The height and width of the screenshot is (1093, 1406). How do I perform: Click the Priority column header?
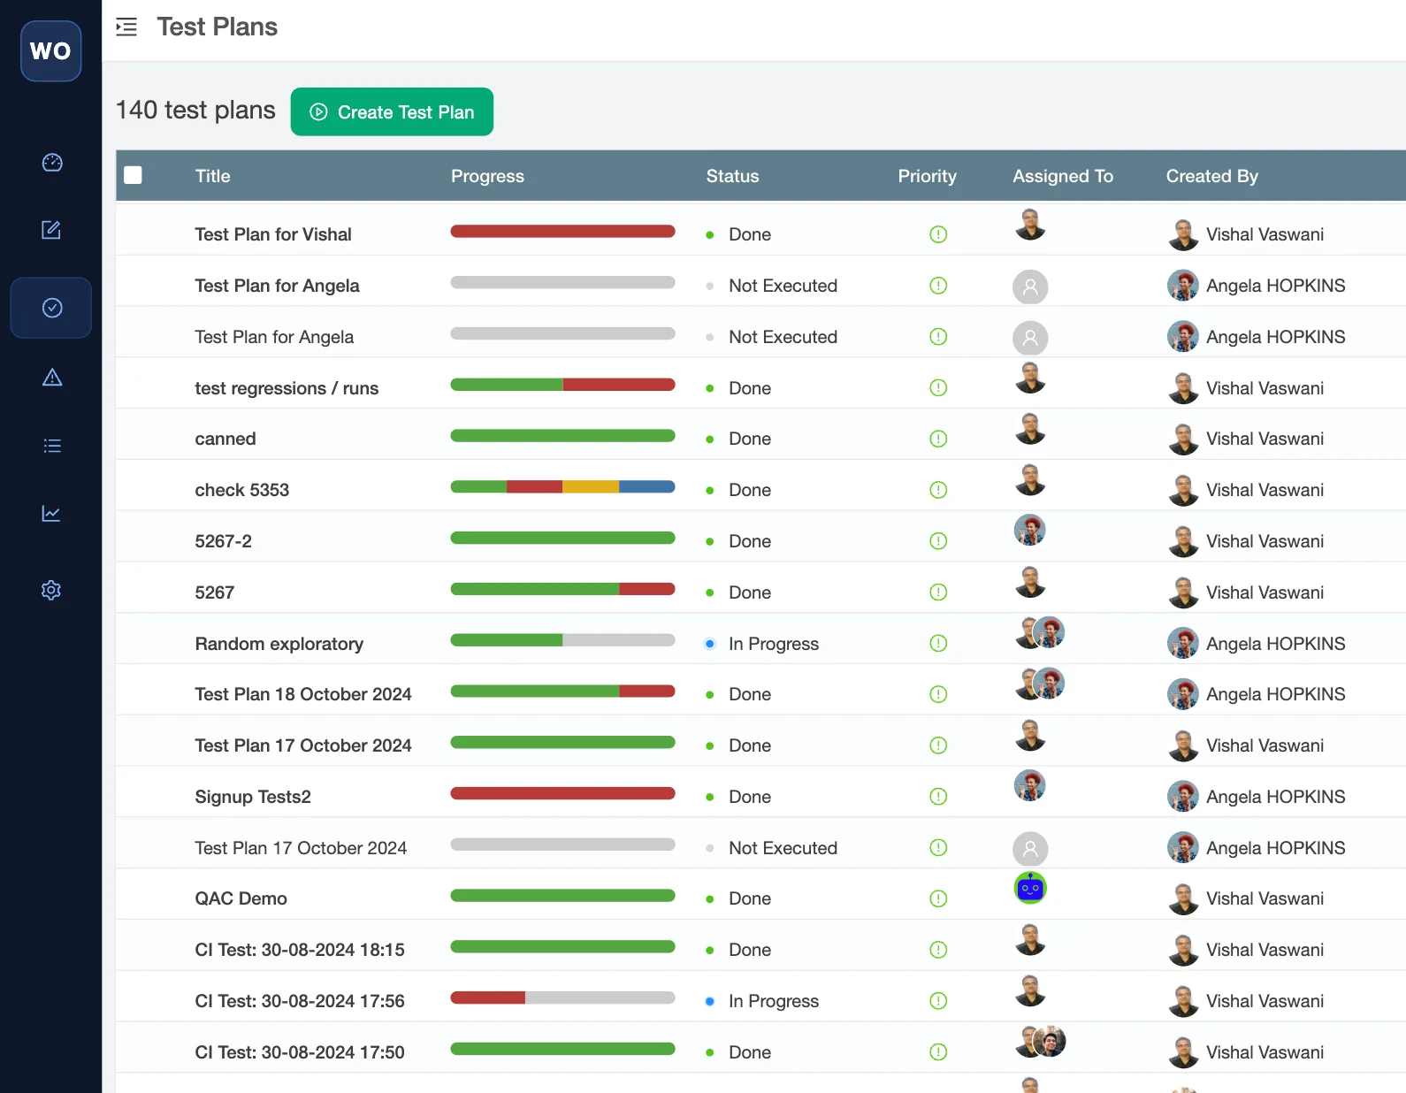pyautogui.click(x=927, y=176)
